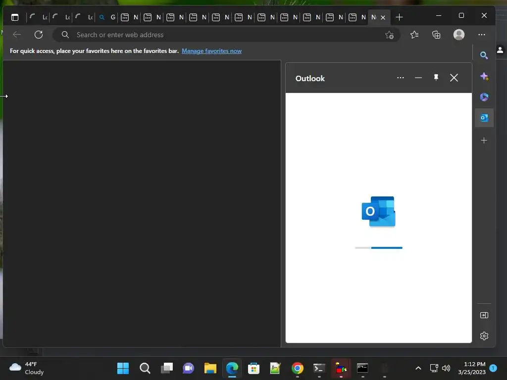
Task: Open File Explorer from taskbar
Action: tap(210, 368)
